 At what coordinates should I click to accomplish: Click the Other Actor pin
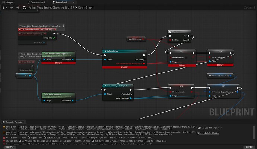44,42
